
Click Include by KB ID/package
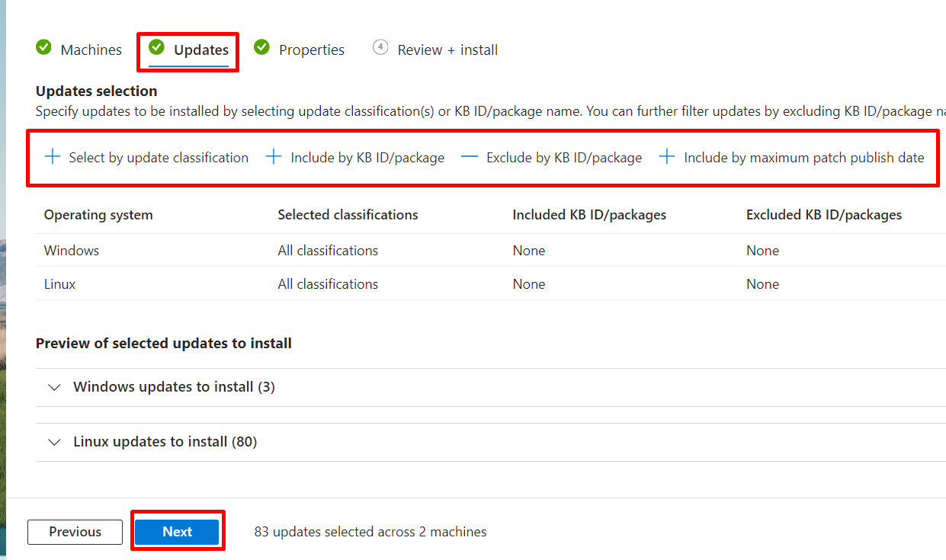(367, 158)
